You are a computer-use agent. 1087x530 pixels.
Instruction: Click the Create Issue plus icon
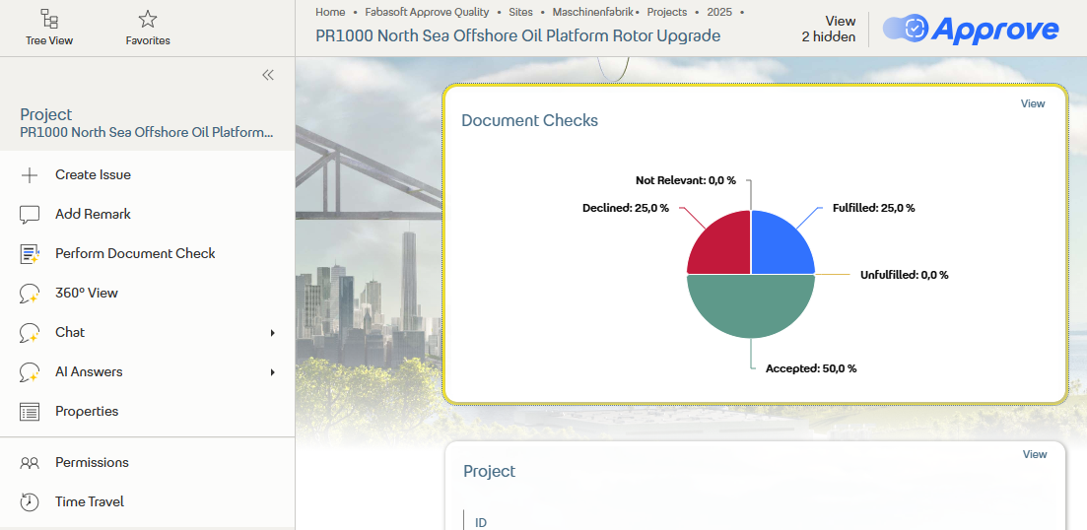point(30,175)
